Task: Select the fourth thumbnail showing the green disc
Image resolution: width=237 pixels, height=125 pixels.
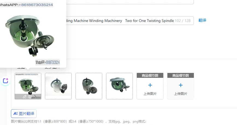Action: tap(119, 86)
